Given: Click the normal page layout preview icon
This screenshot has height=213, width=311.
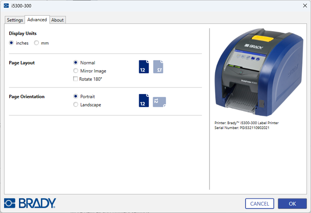Looking at the screenshot, I should tap(144, 67).
